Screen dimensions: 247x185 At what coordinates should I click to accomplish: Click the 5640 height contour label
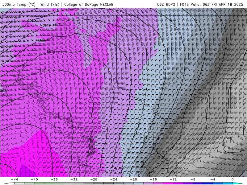coord(42,41)
